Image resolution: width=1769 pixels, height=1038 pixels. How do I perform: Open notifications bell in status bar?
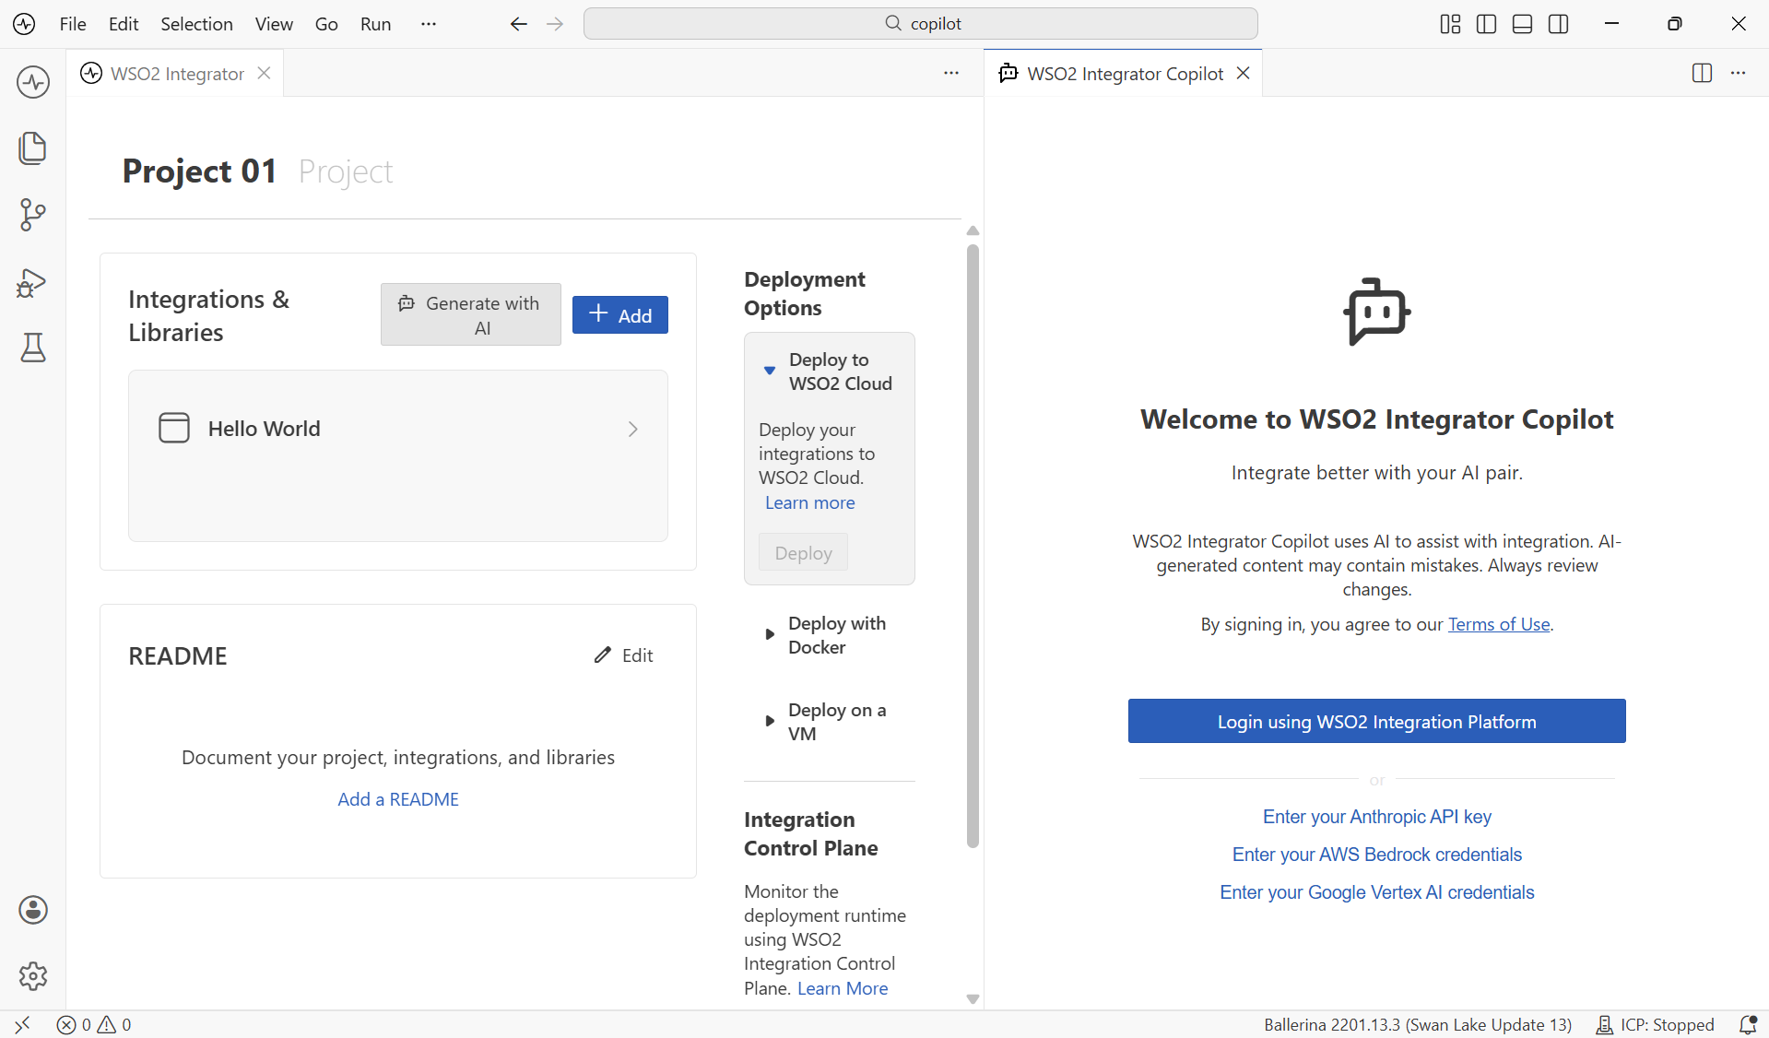(1747, 1024)
